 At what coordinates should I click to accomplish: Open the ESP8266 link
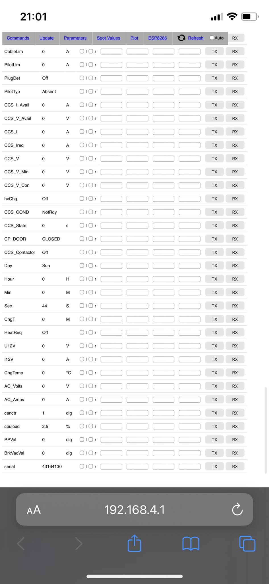pos(158,38)
